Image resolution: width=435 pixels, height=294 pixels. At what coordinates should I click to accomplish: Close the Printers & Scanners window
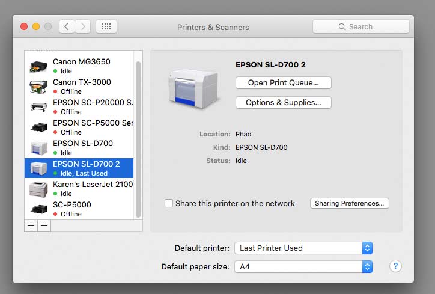[24, 26]
